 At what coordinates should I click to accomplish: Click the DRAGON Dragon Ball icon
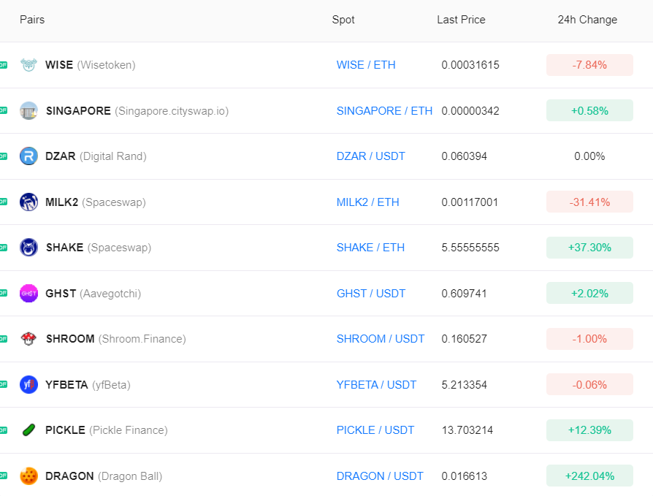[x=28, y=476]
